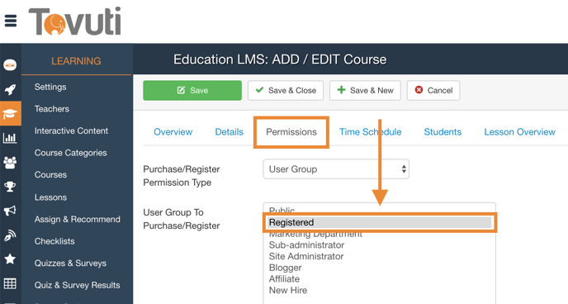Switch to the Students tab
568x304 pixels.
click(x=443, y=132)
